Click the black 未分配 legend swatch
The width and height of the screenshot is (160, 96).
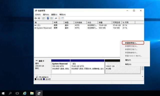coord(35,79)
